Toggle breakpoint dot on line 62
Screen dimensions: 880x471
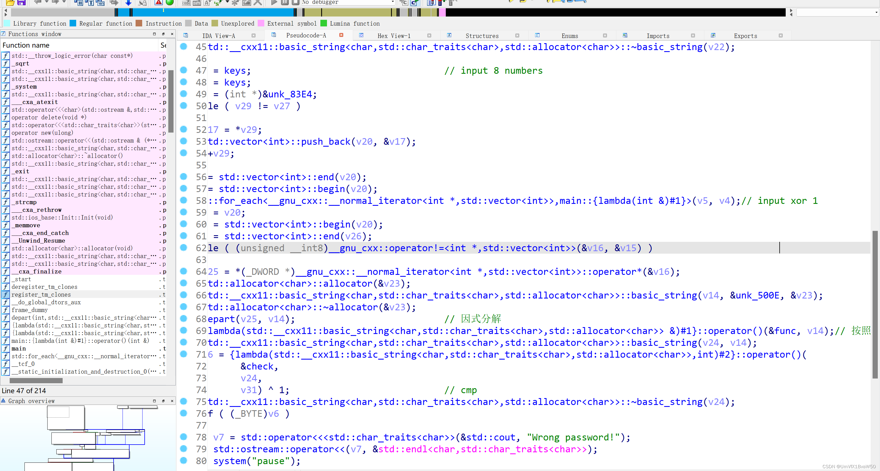click(183, 247)
